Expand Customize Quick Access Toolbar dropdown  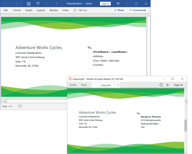coord(56,4)
